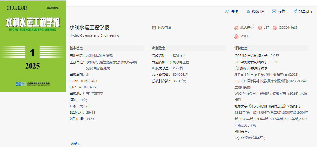
Task: Click the 专辑名称 value 工程科技II
Action: (x=177, y=56)
